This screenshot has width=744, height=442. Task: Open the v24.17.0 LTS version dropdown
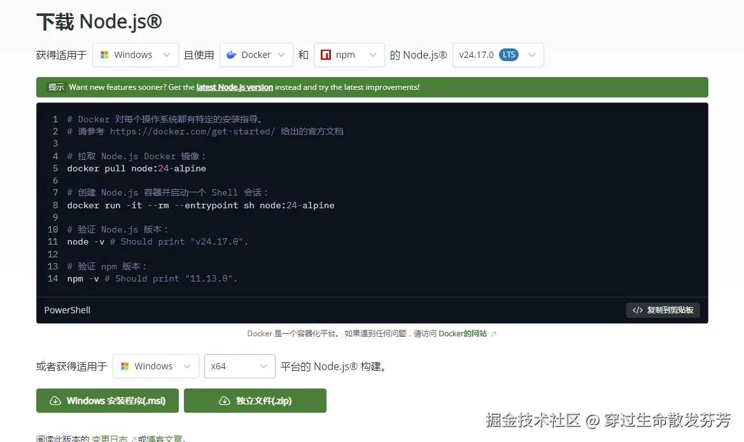pyautogui.click(x=498, y=55)
